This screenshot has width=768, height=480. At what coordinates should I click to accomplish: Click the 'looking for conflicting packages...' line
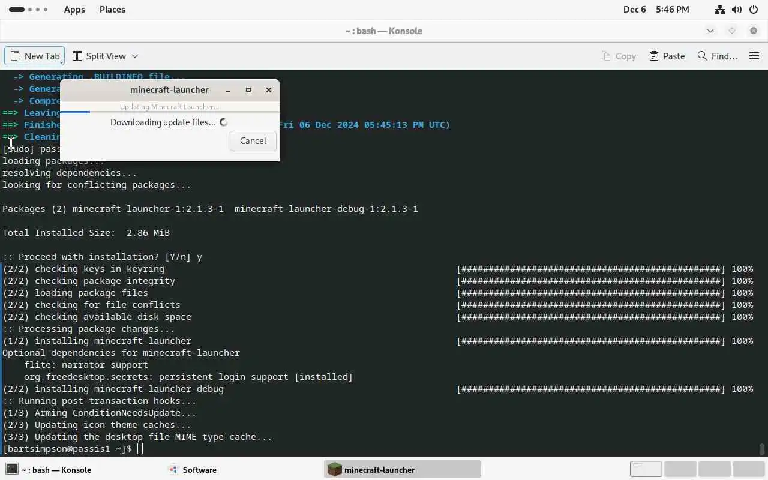tap(97, 185)
